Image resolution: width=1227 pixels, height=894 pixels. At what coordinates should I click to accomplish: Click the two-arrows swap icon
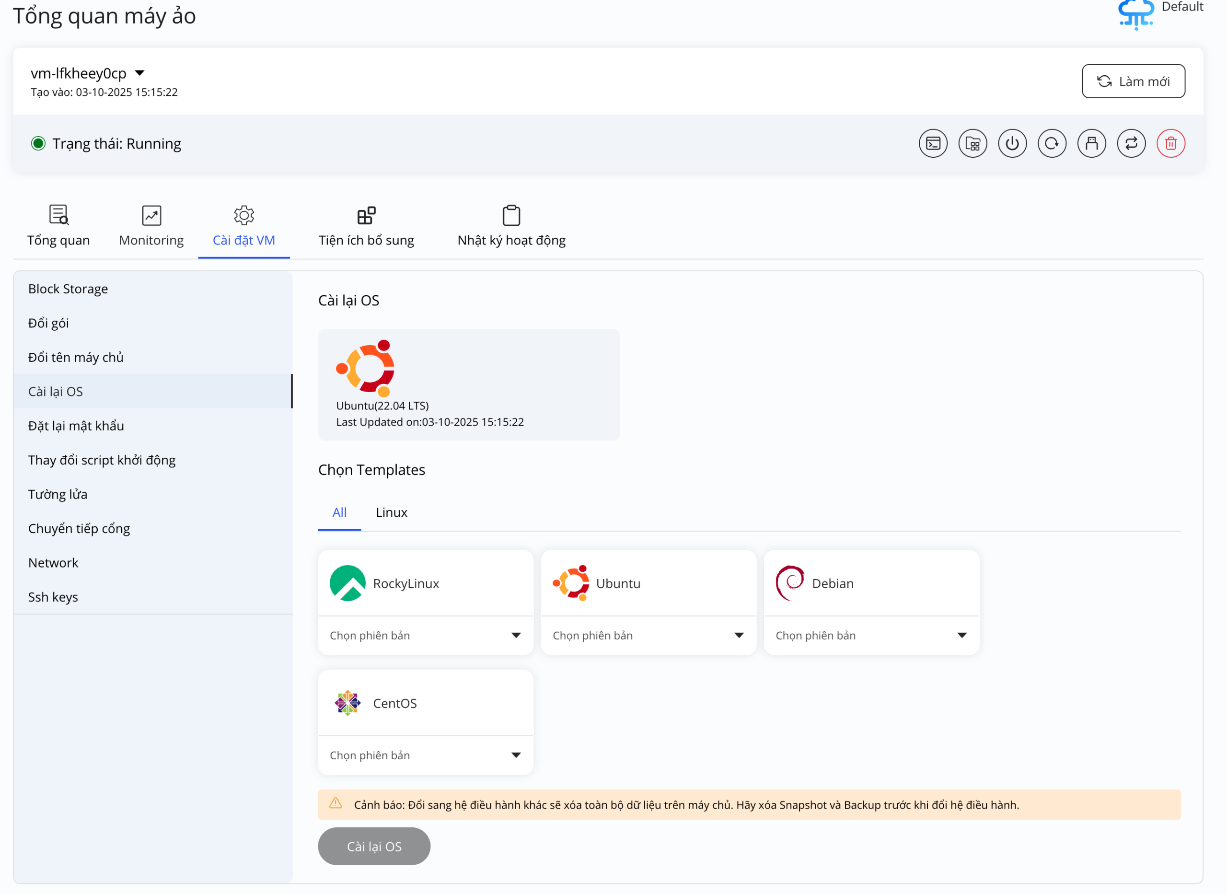click(1131, 143)
